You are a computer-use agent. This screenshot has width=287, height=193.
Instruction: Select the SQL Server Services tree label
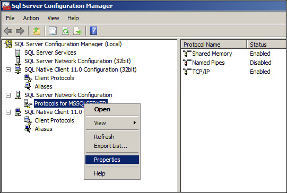point(50,52)
